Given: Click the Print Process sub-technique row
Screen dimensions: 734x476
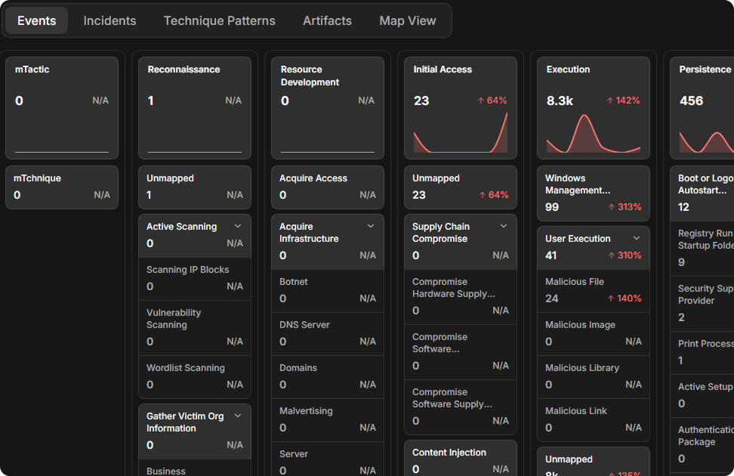Looking at the screenshot, I should pyautogui.click(x=702, y=353).
